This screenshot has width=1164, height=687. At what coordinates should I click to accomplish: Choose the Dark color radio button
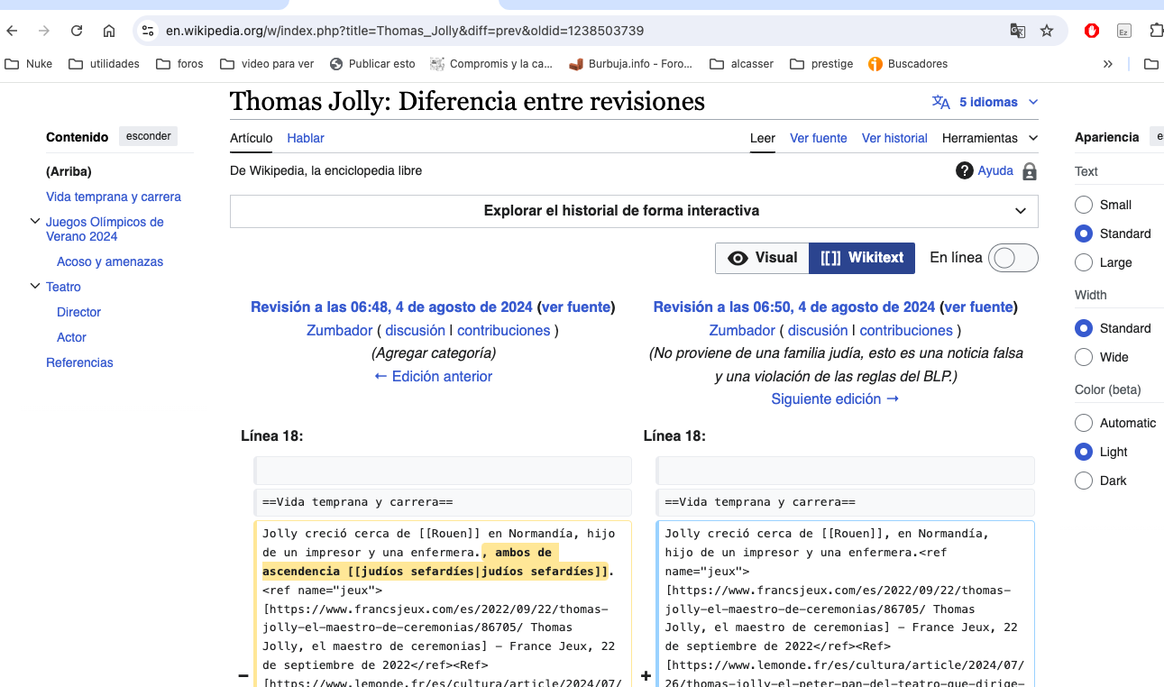point(1084,481)
